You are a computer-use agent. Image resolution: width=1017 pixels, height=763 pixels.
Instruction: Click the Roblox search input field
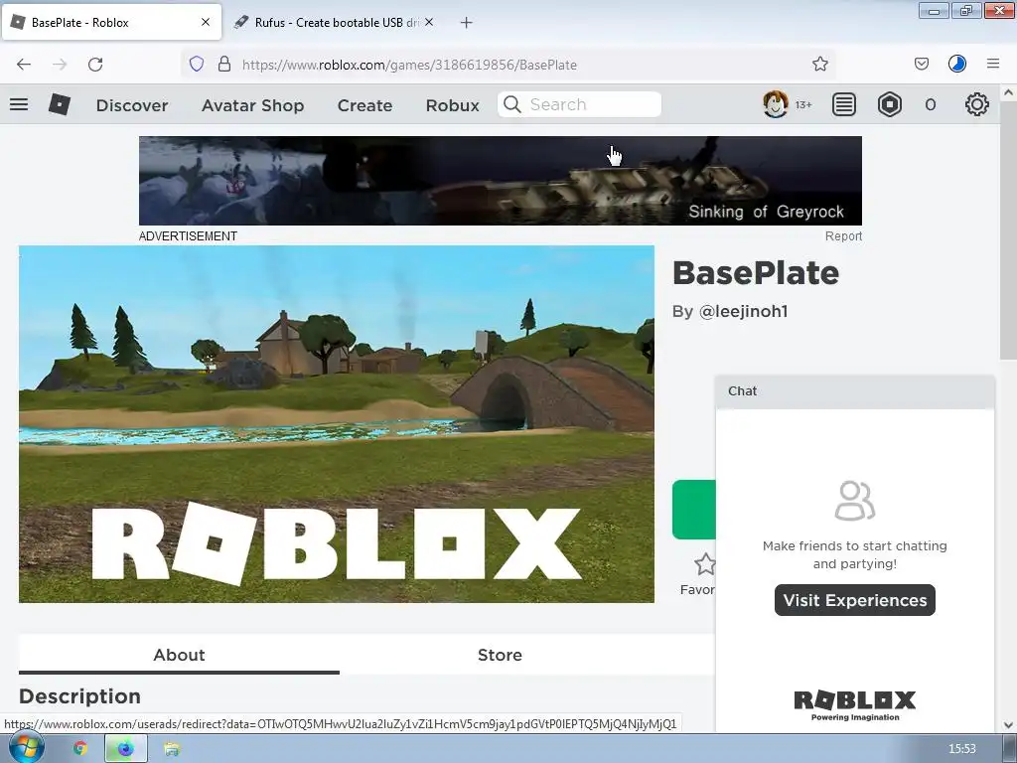pyautogui.click(x=579, y=104)
